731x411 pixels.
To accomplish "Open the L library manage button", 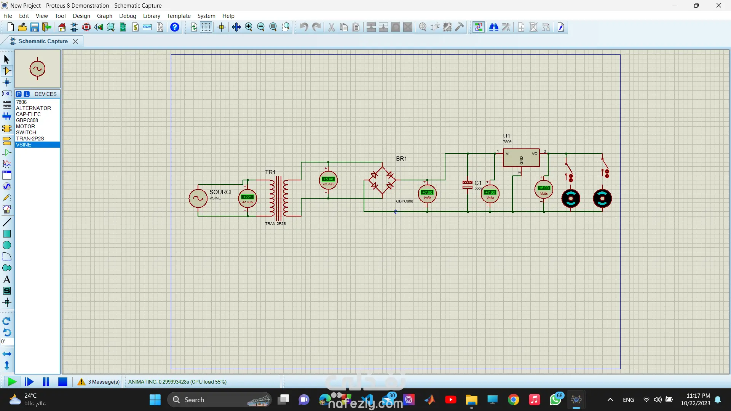I will tap(27, 94).
